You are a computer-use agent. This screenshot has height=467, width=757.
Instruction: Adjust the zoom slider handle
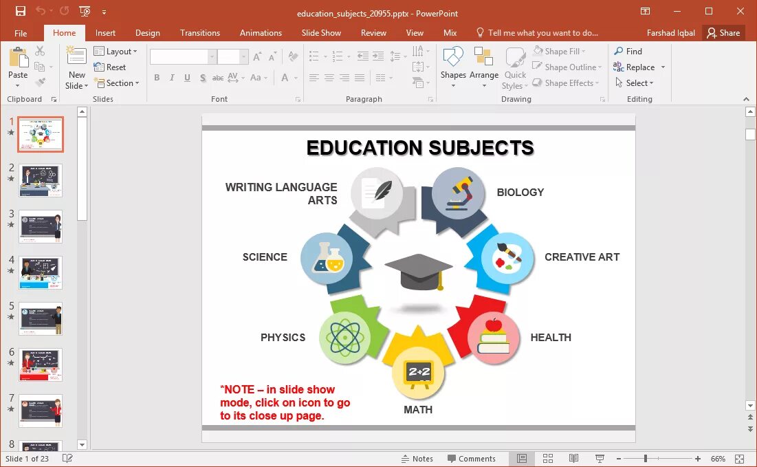pyautogui.click(x=646, y=458)
